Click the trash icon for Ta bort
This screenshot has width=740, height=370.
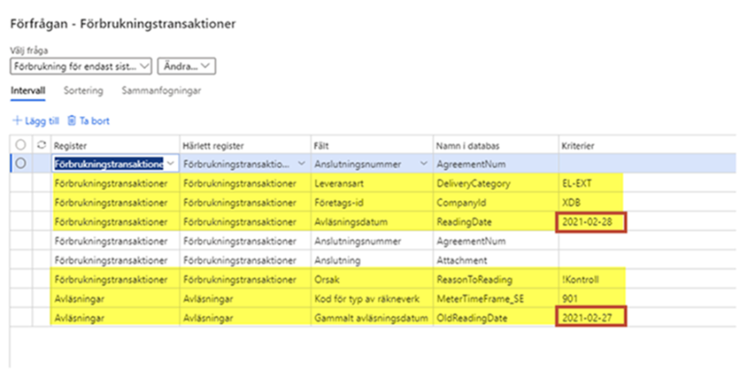pyautogui.click(x=71, y=121)
